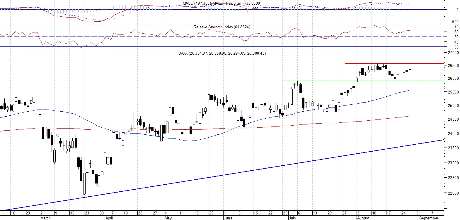Click the September month label

click(x=429, y=218)
